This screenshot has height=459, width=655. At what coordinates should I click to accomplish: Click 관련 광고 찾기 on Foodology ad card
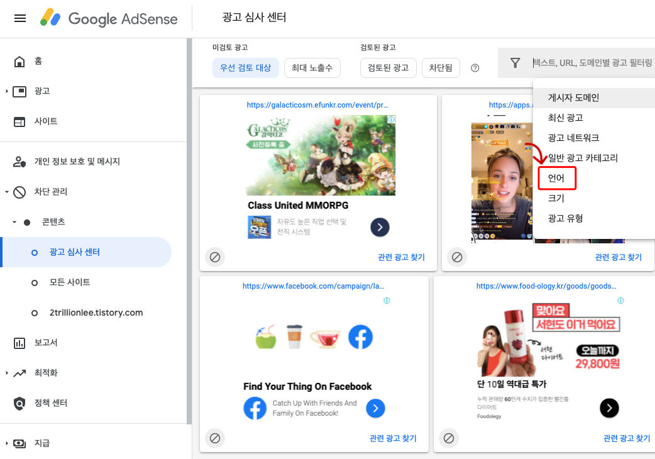627,438
